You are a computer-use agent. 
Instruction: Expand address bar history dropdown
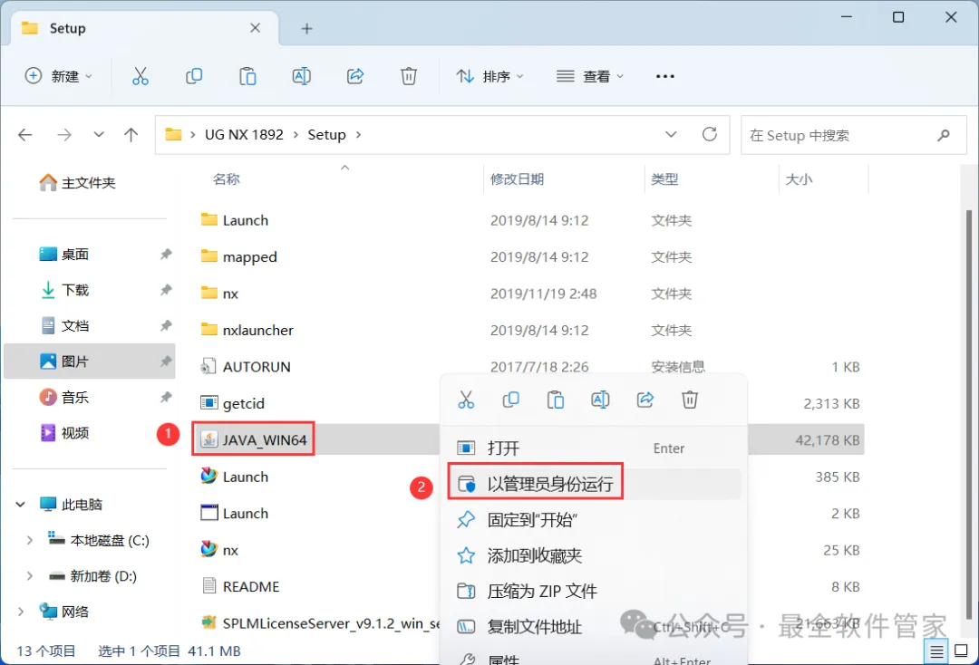point(671,134)
